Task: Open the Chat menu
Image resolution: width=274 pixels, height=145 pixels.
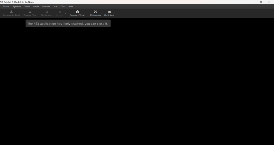Action: (x=63, y=6)
